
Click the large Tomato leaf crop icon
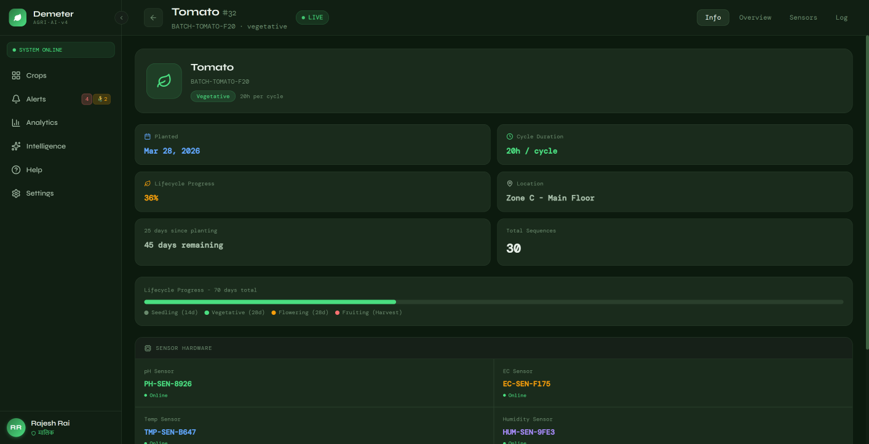point(164,81)
